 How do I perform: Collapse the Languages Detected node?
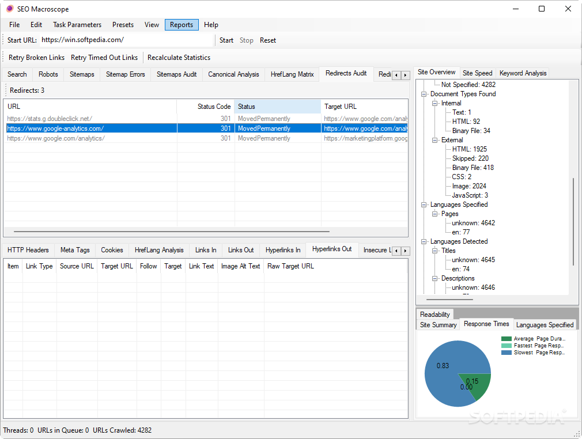424,241
